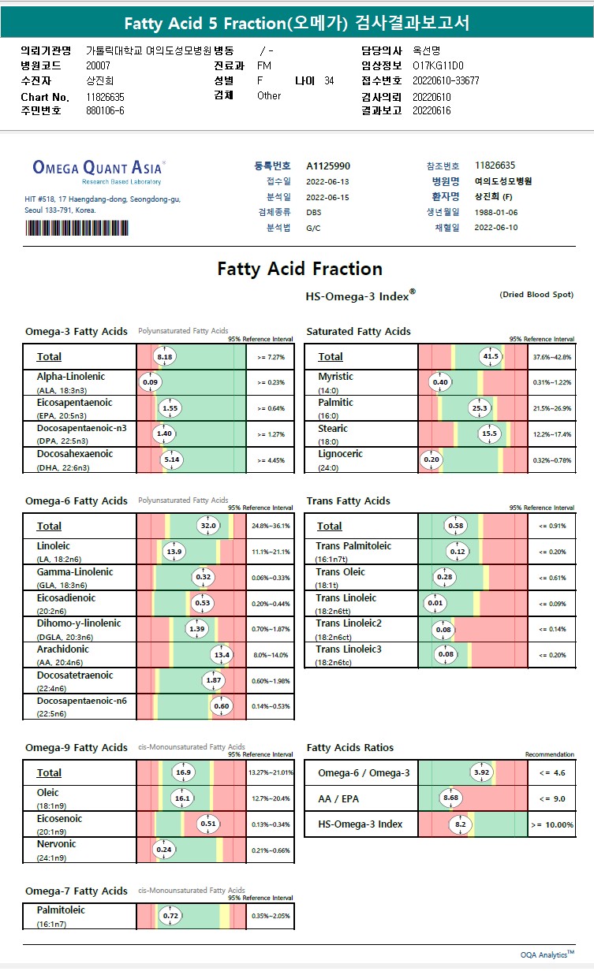Viewport: 594px width, 971px height.
Task: Click the Fatty Acid Fraction heading
Action: coord(300,269)
